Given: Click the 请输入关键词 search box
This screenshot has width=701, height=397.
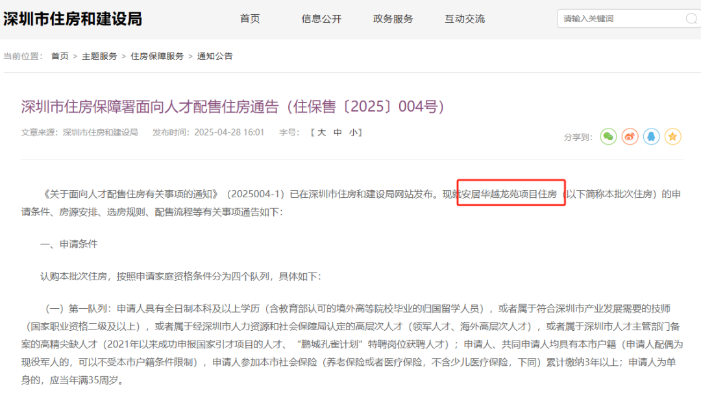Looking at the screenshot, I should click(x=620, y=19).
